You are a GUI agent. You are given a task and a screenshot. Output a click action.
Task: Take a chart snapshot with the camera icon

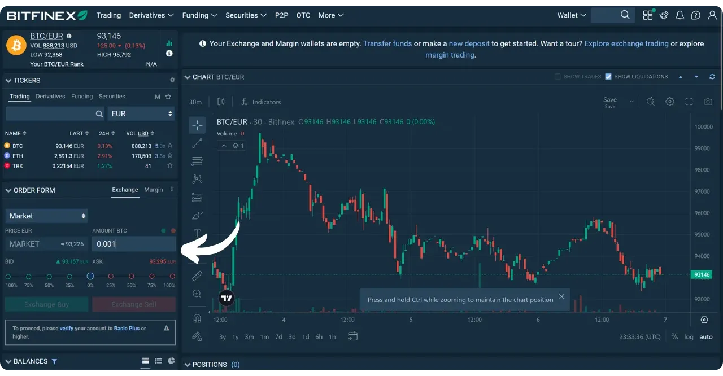(708, 101)
